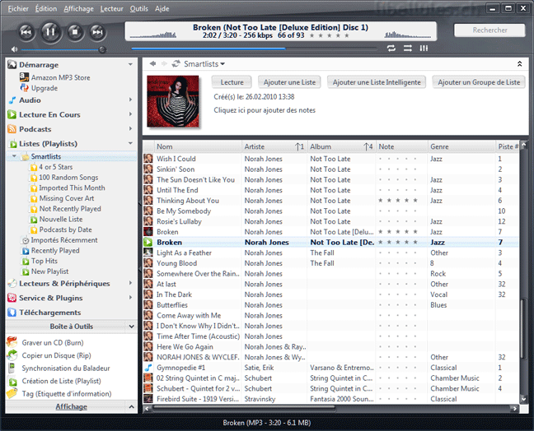Seek within the song progress bar
534x431 pixels.
click(255, 49)
